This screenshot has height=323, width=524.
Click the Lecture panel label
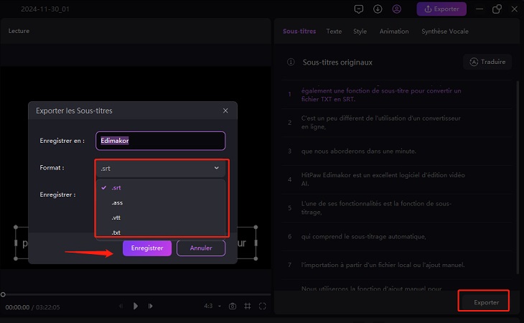coord(19,31)
